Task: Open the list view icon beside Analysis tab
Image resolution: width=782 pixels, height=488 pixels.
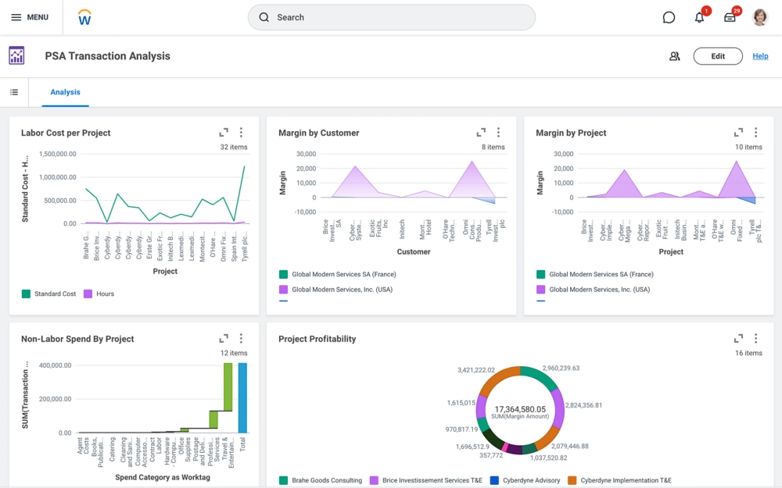Action: tap(14, 92)
